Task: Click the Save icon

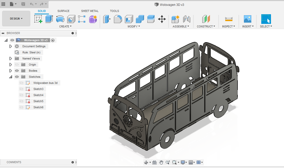Action: click(x=23, y=4)
